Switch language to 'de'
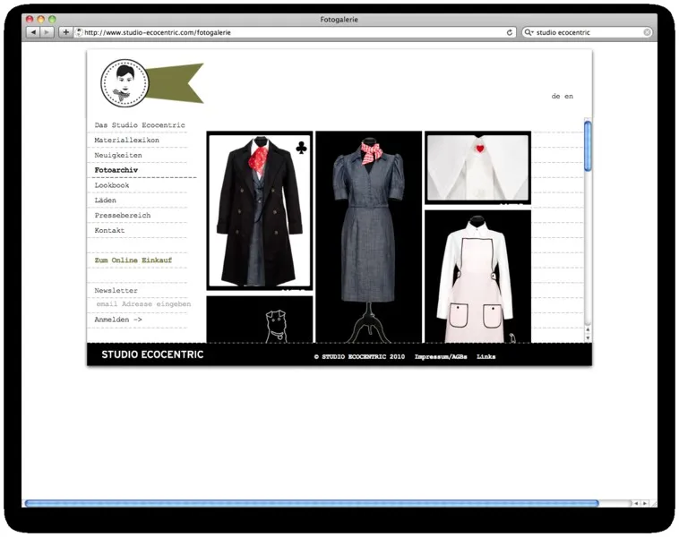This screenshot has height=537, width=679. coord(555,96)
